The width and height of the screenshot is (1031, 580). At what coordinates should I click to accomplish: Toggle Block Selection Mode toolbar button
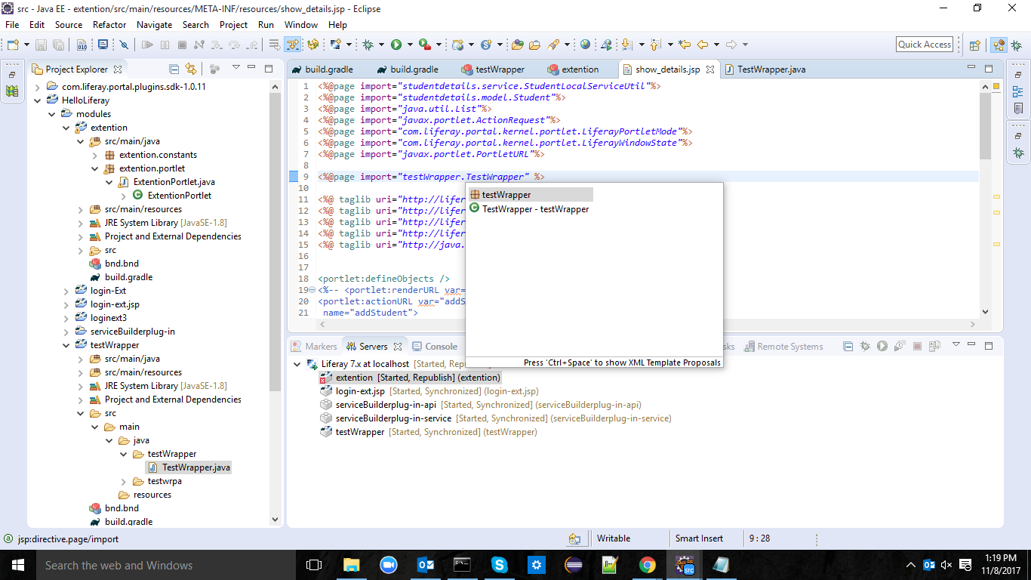(291, 45)
